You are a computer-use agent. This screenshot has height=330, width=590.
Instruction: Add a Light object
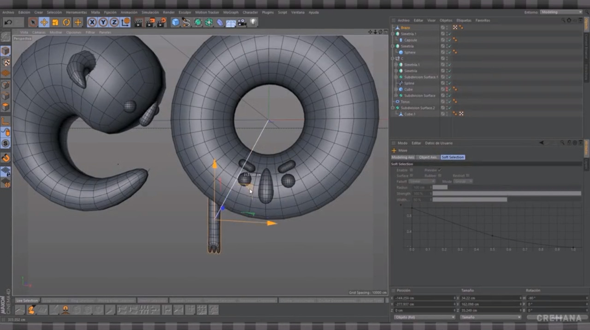tap(253, 22)
